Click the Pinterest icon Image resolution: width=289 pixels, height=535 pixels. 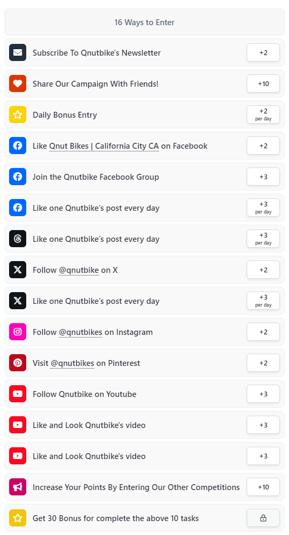tap(18, 363)
